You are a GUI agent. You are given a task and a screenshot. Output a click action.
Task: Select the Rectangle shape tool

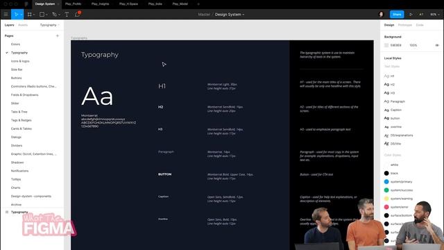[42, 14]
